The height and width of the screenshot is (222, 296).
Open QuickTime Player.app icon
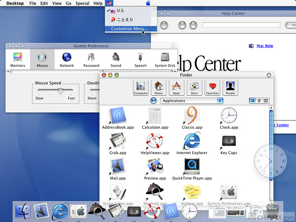pos(191,169)
